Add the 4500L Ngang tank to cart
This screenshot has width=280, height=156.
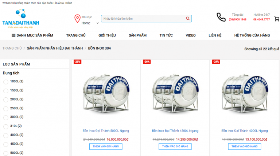coord(175,147)
